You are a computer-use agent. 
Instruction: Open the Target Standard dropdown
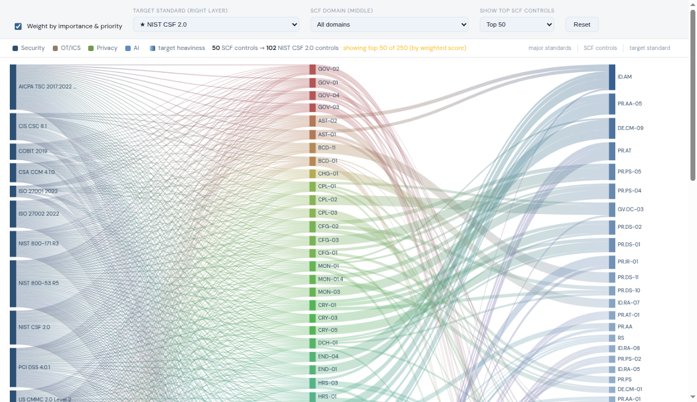click(216, 24)
